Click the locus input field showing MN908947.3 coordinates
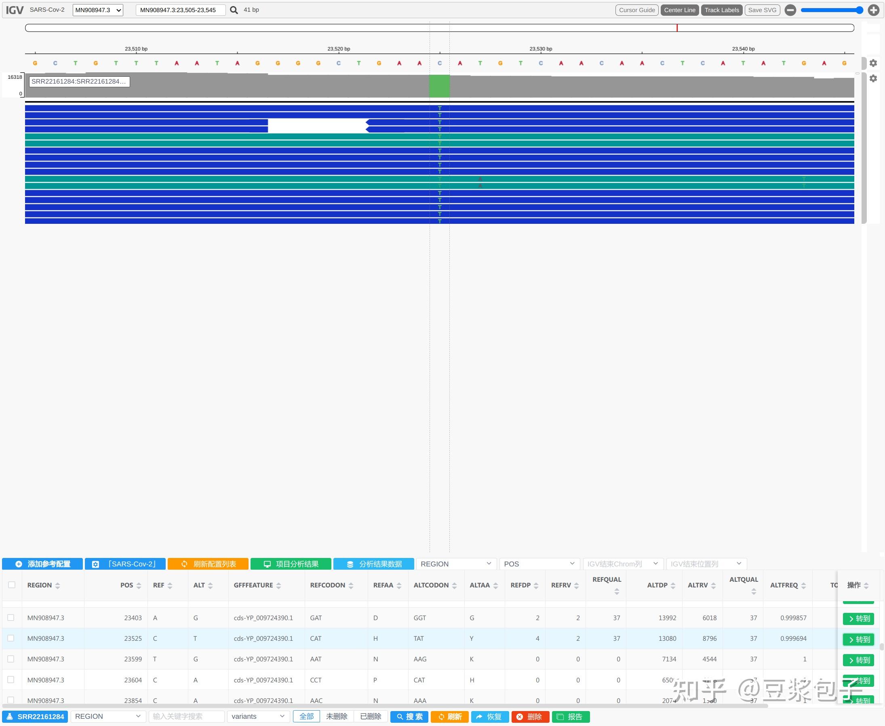885x726 pixels. coord(181,10)
